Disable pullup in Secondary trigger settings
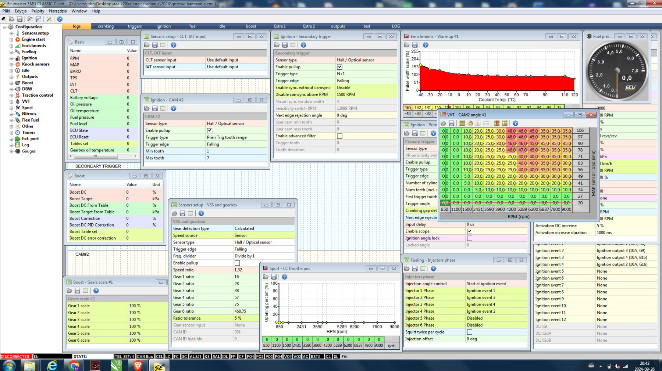662x371 pixels. tap(339, 67)
